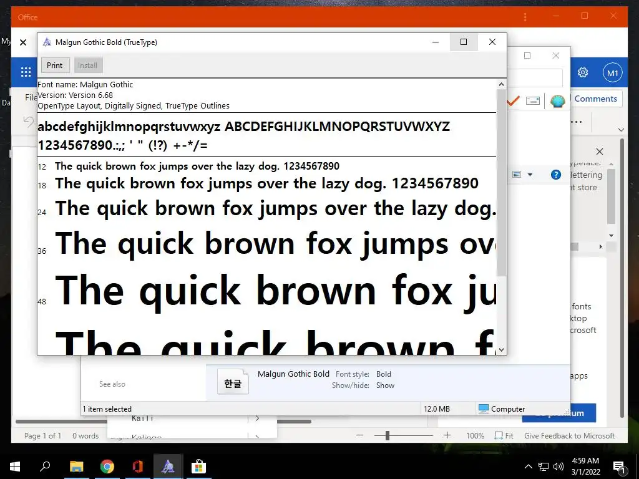Click Fonts window search input field
The image size is (639, 479).
pos(535,77)
